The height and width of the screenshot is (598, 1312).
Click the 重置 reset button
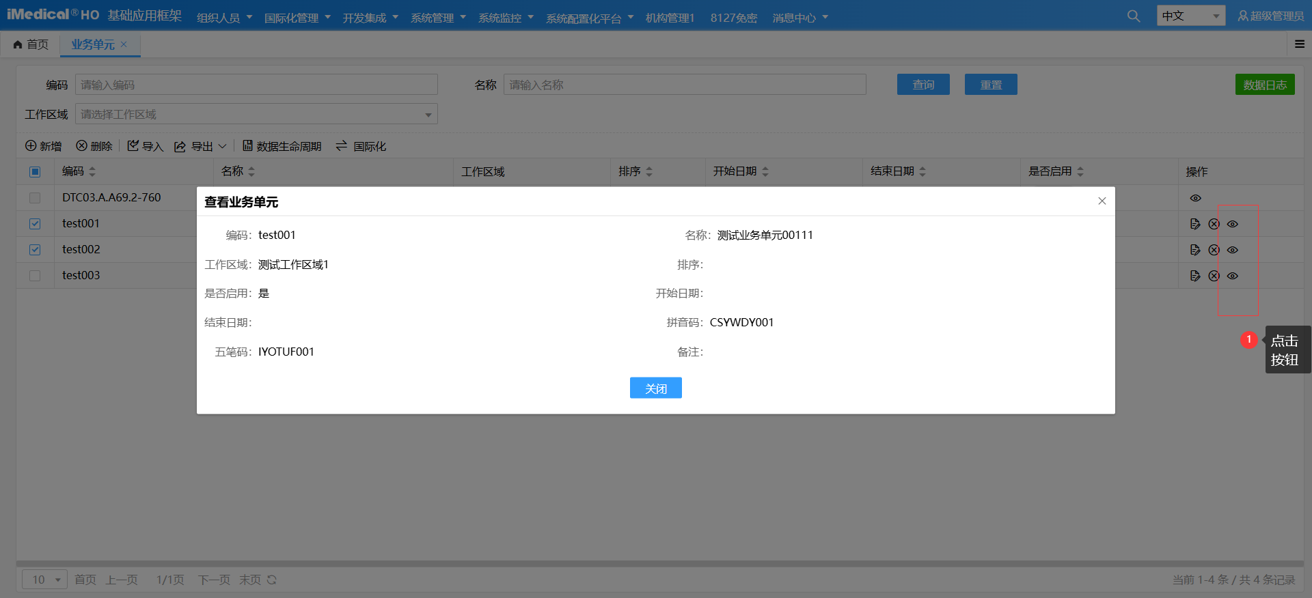pyautogui.click(x=991, y=85)
